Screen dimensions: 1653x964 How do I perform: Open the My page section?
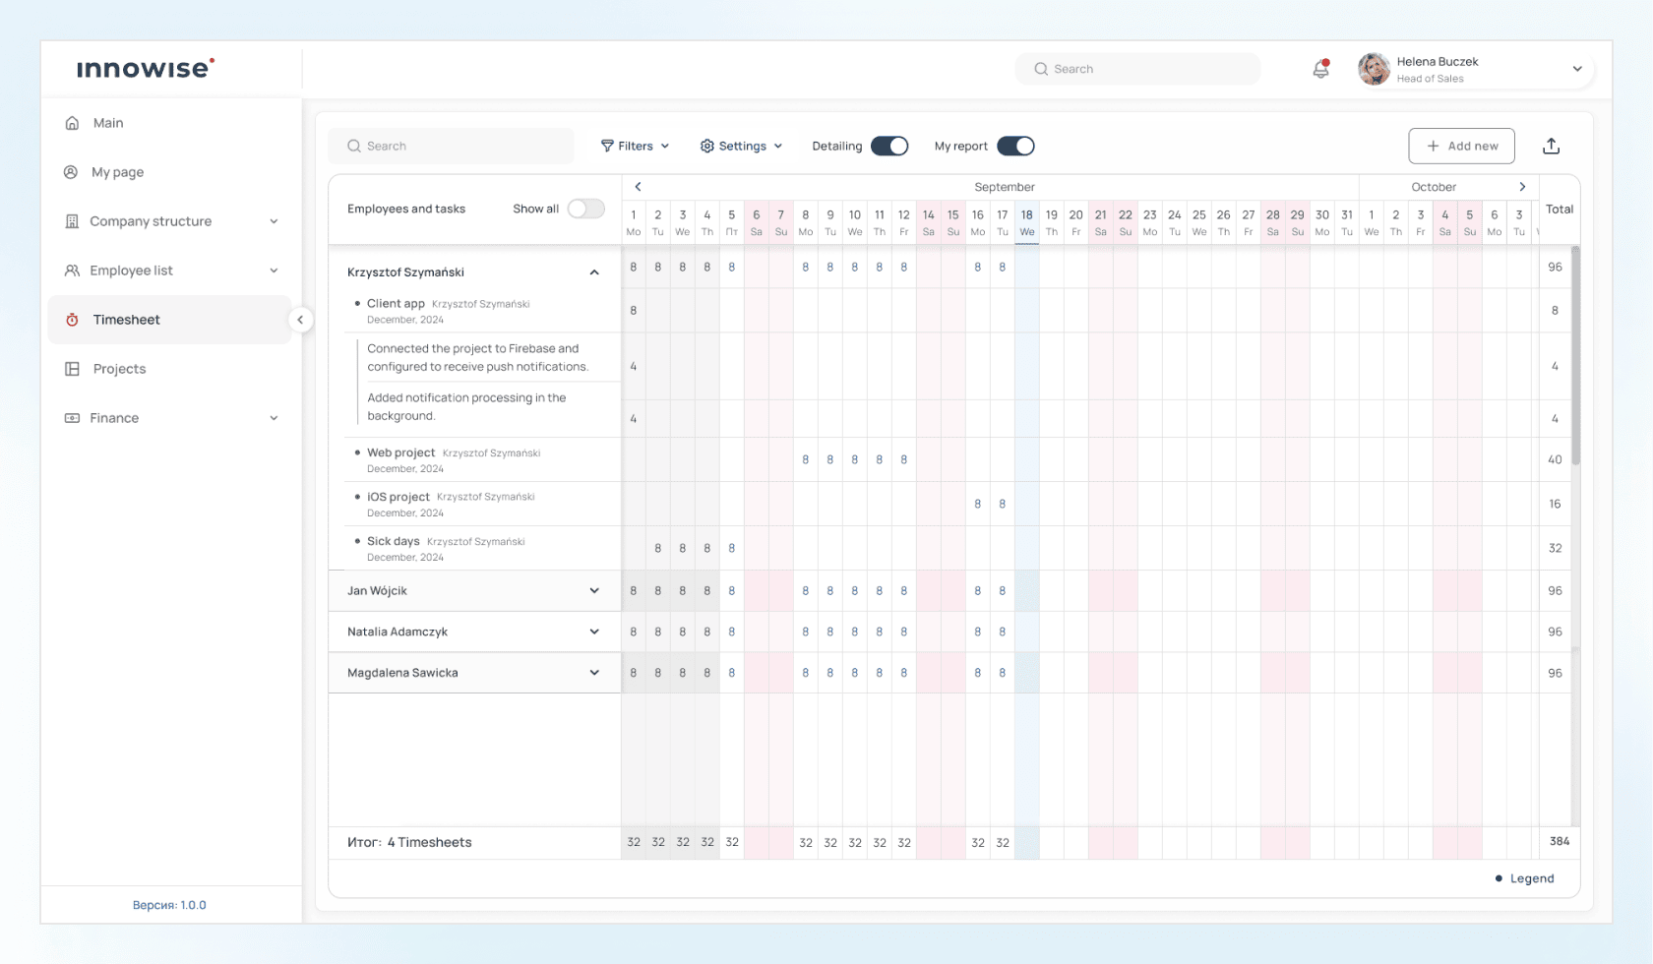tap(116, 171)
